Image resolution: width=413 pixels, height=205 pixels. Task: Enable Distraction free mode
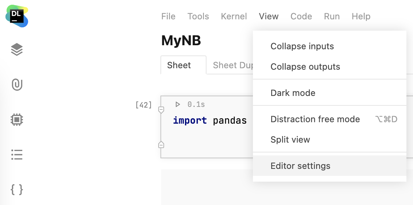click(315, 119)
